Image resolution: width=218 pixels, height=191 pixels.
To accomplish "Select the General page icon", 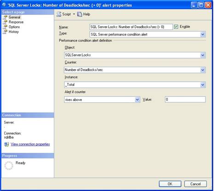I will [x=5, y=17].
